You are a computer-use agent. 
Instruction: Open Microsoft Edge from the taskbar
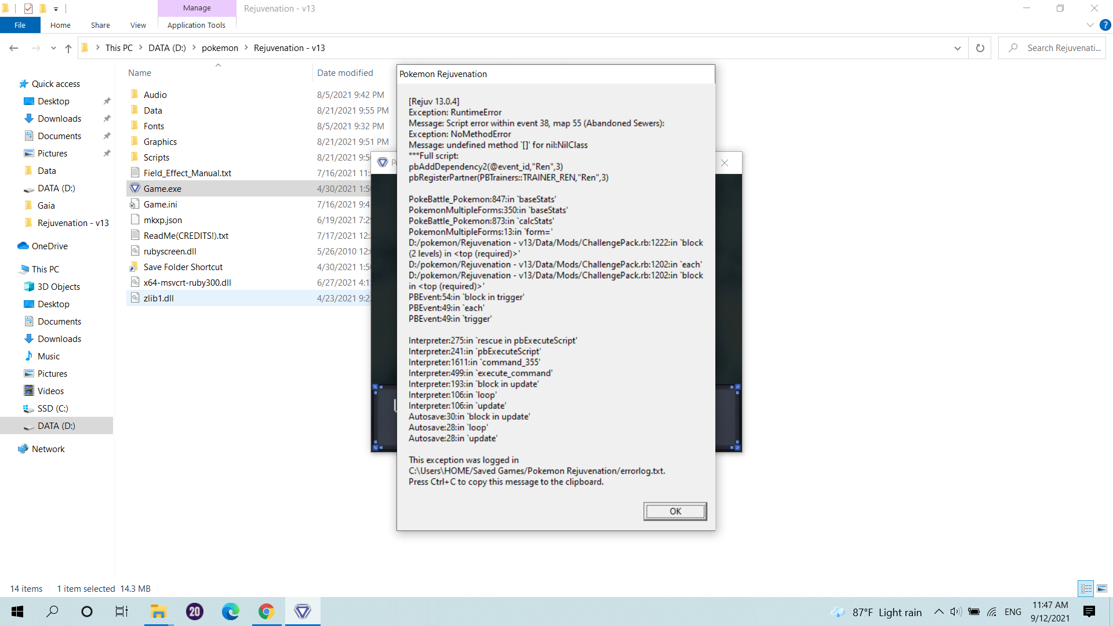pyautogui.click(x=230, y=612)
